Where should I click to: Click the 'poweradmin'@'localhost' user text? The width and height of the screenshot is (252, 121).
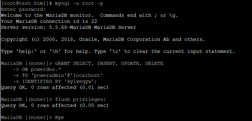pyautogui.click(x=66, y=75)
